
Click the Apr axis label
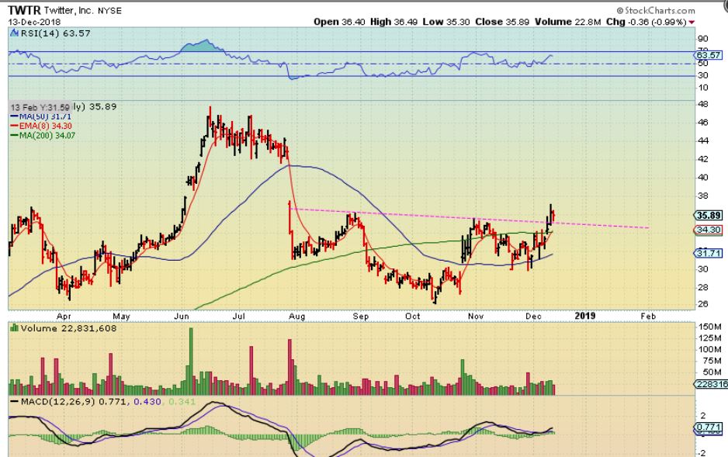click(64, 317)
